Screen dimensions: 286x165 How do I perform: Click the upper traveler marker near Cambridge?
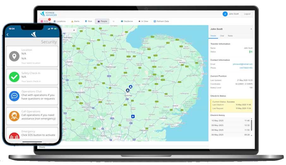tap(131, 87)
